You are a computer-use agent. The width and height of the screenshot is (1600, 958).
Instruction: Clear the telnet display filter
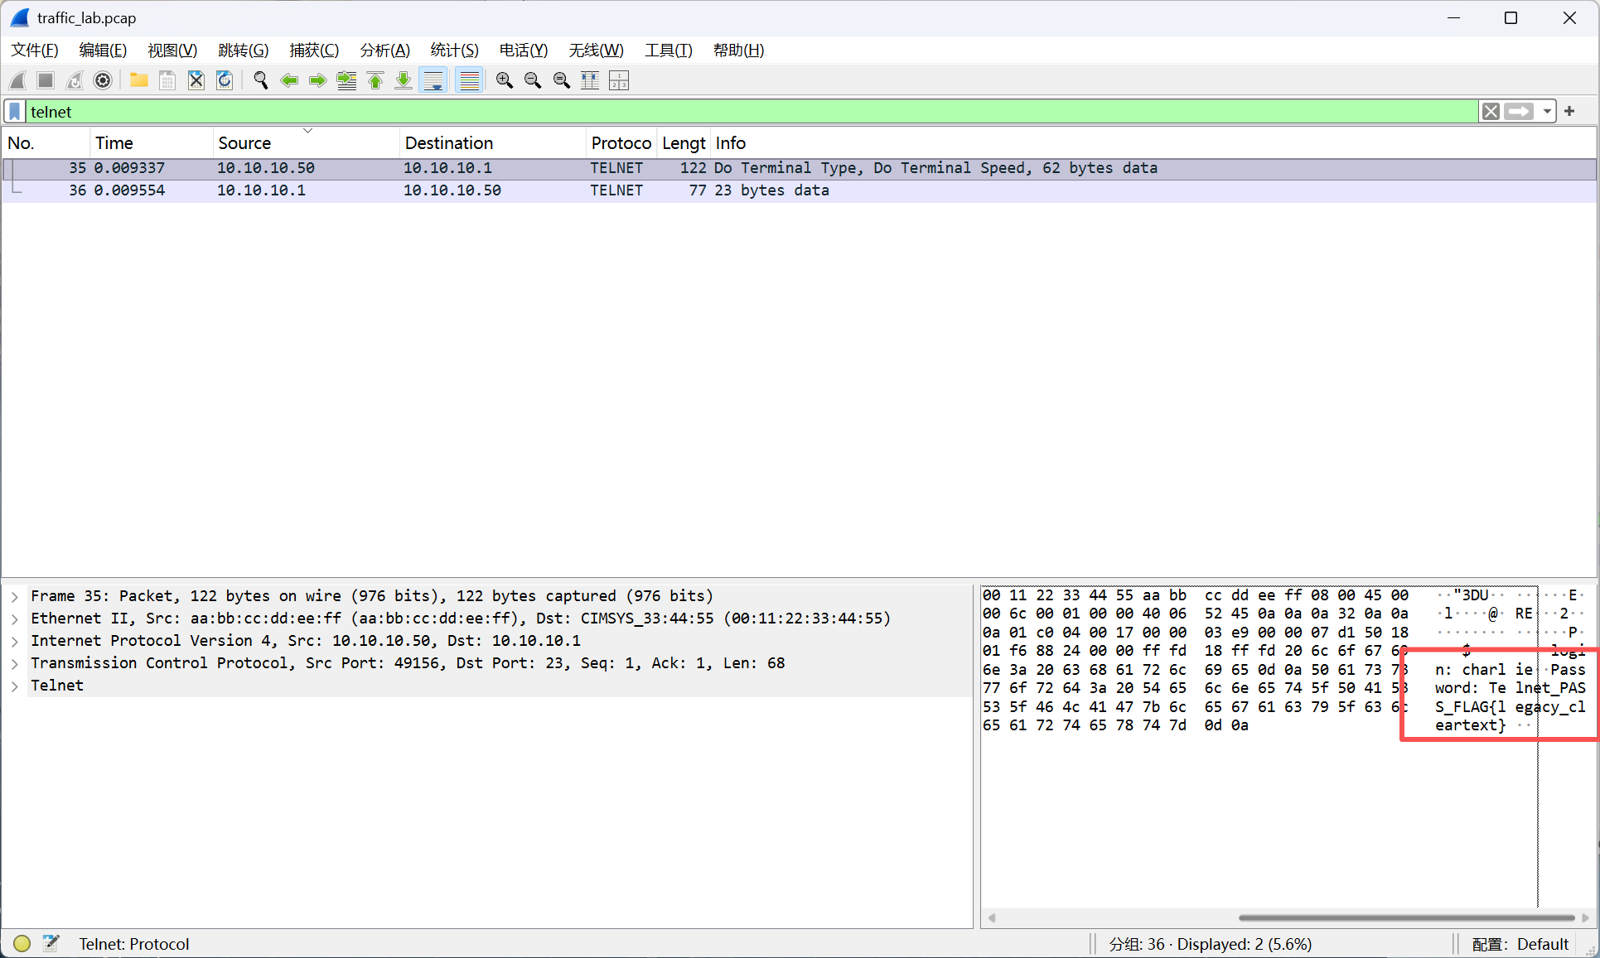click(x=1491, y=112)
